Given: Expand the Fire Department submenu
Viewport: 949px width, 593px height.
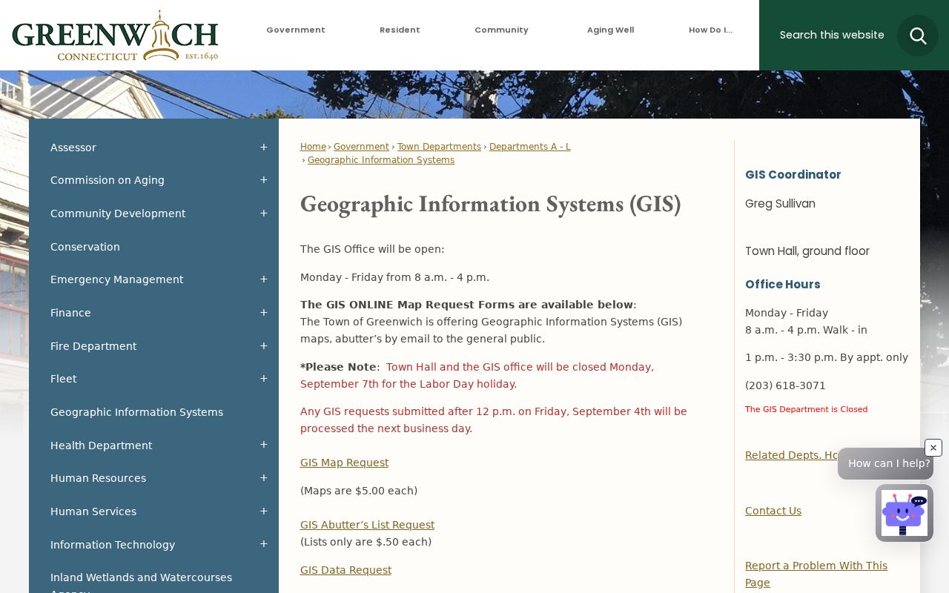Looking at the screenshot, I should 263,346.
